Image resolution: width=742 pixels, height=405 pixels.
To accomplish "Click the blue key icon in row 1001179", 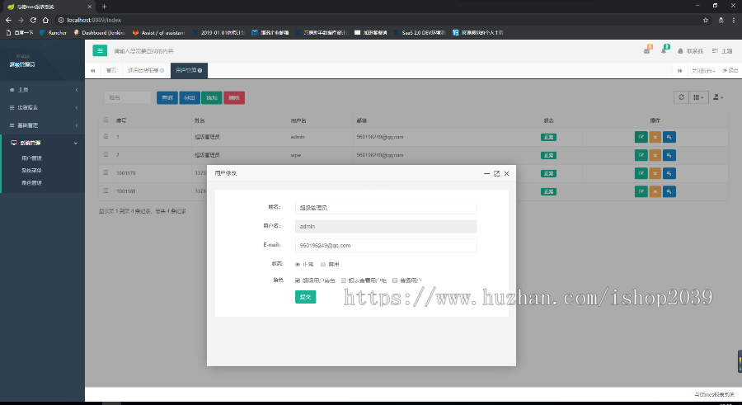I will (x=669, y=173).
